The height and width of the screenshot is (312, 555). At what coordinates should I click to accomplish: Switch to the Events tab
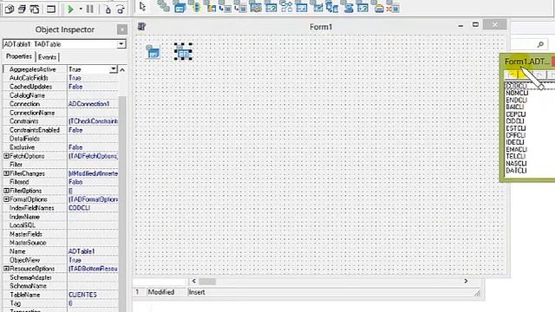click(47, 57)
